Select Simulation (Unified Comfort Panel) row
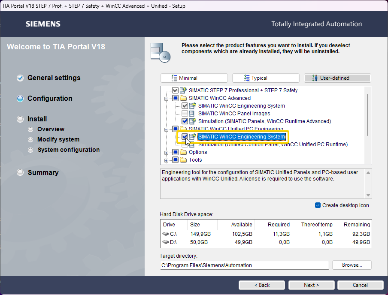The image size is (388, 295). pos(273,144)
